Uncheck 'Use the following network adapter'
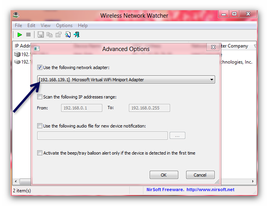Image resolution: width=268 pixels, height=206 pixels. [x=40, y=67]
